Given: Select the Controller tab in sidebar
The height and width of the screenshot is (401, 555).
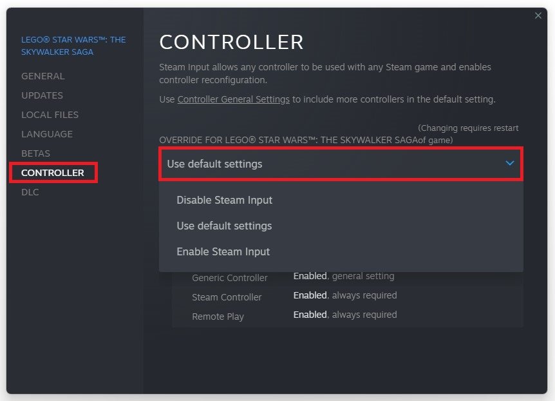Looking at the screenshot, I should click(x=53, y=173).
